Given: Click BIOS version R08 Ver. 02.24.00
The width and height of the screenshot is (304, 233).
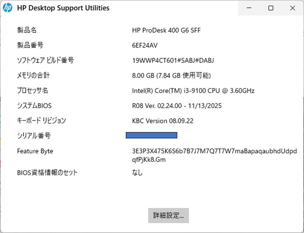Looking at the screenshot, I should tap(177, 106).
